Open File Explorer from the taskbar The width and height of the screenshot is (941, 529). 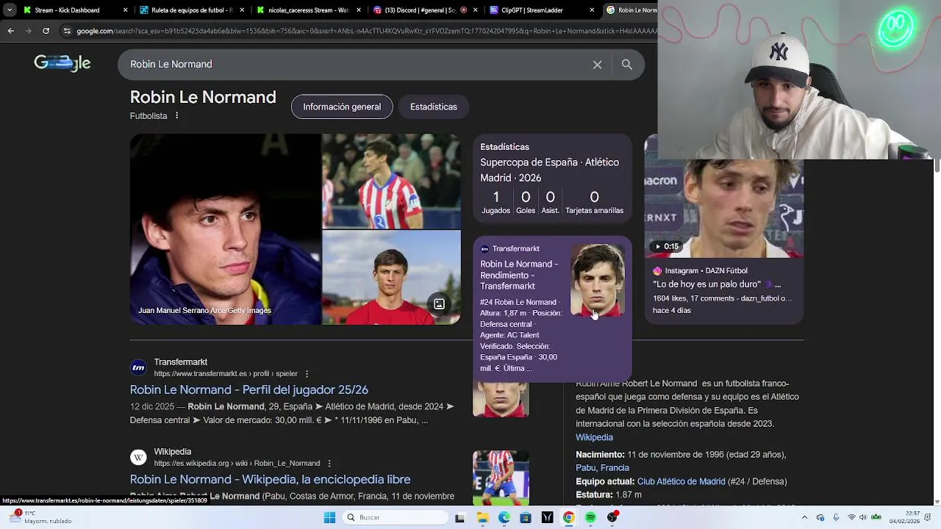(x=482, y=517)
